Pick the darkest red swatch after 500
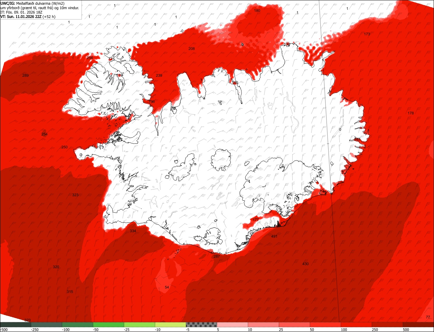Viewport: 434px width, 332px height. [418, 325]
